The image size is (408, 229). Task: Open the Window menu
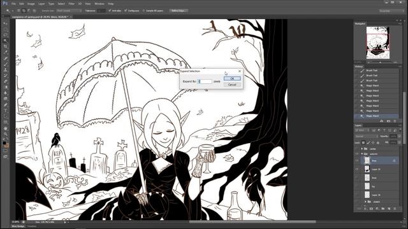click(x=99, y=4)
